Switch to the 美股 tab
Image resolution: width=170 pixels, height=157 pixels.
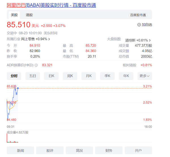tap(14, 15)
